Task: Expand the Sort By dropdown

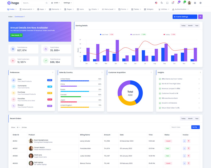Action: click(x=195, y=127)
